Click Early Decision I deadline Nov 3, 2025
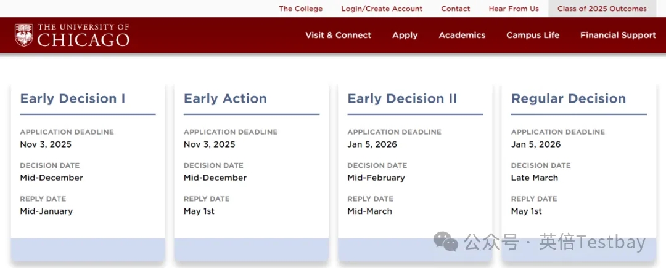 46,144
